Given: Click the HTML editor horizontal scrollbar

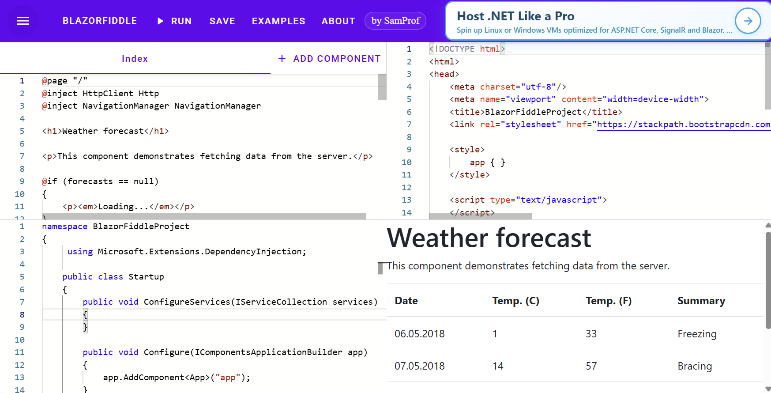Looking at the screenshot, I should click(480, 216).
